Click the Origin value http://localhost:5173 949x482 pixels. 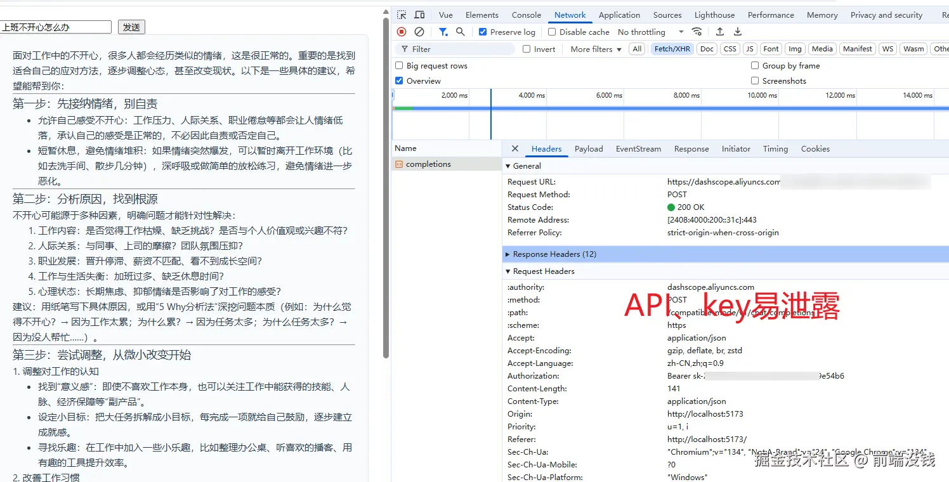click(705, 414)
